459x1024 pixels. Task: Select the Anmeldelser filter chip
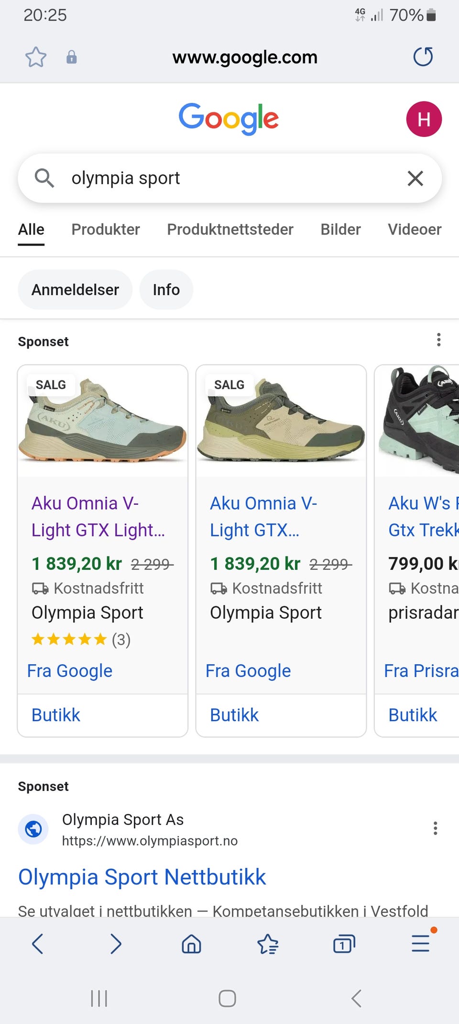click(75, 290)
